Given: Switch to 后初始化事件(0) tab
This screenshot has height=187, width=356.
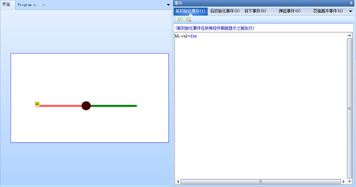Looking at the screenshot, I should [x=225, y=11].
